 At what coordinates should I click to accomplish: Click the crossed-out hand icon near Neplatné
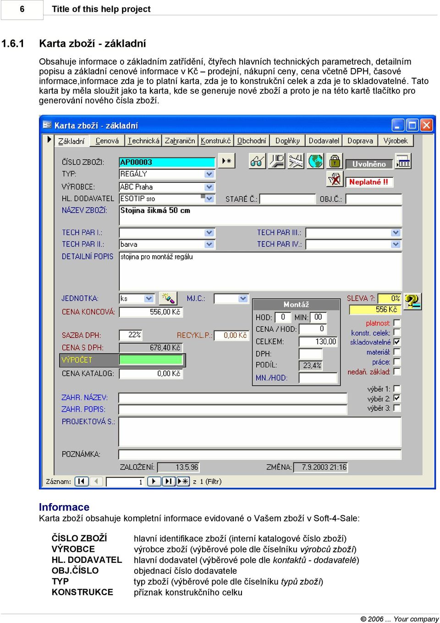tap(335, 179)
